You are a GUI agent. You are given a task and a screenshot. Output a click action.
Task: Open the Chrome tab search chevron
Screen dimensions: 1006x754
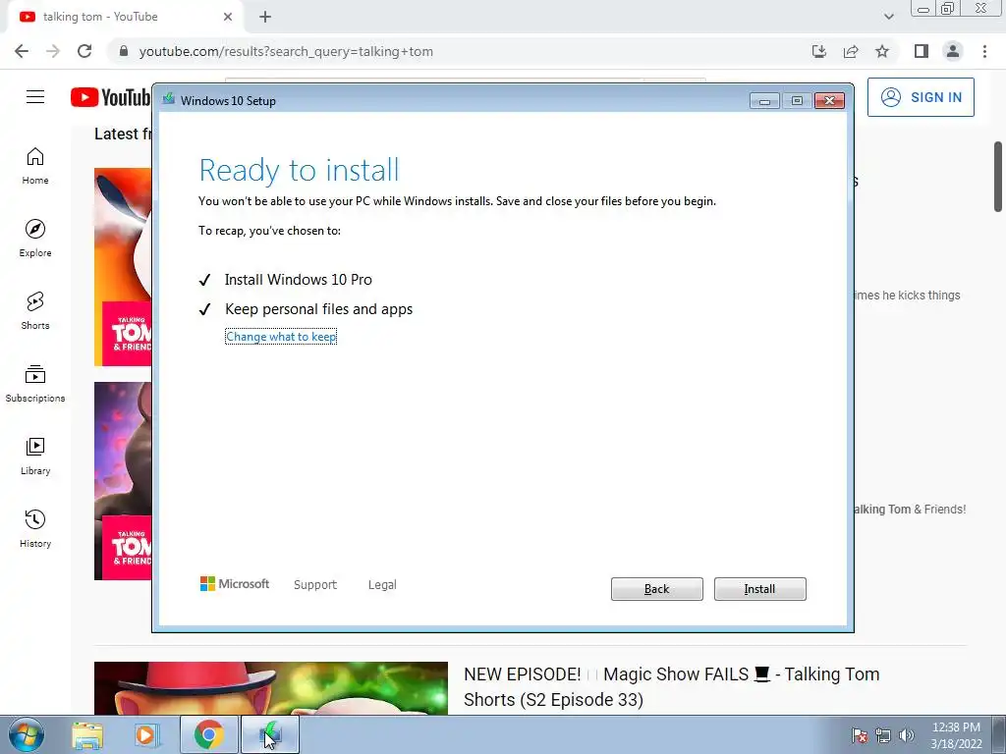888,17
